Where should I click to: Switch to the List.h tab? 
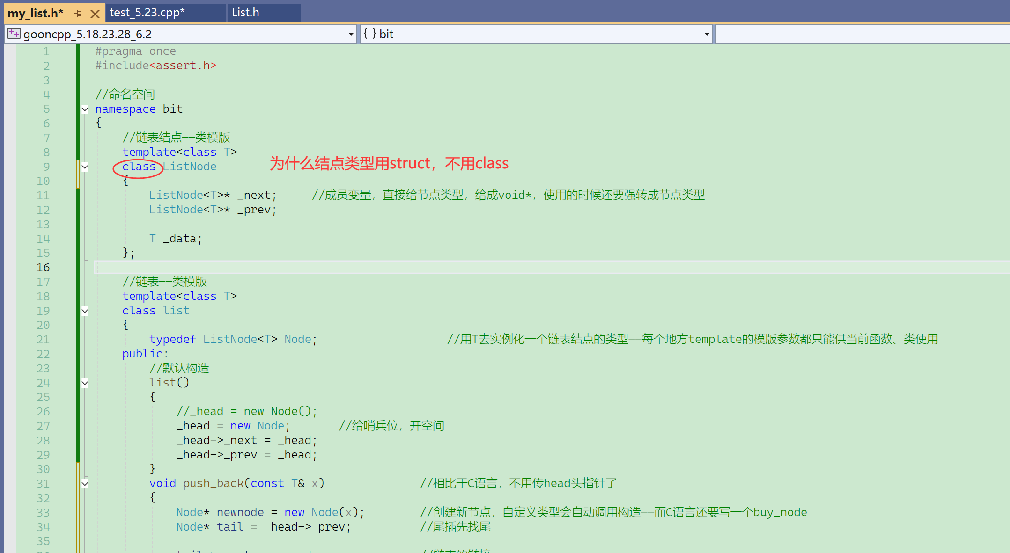[245, 13]
